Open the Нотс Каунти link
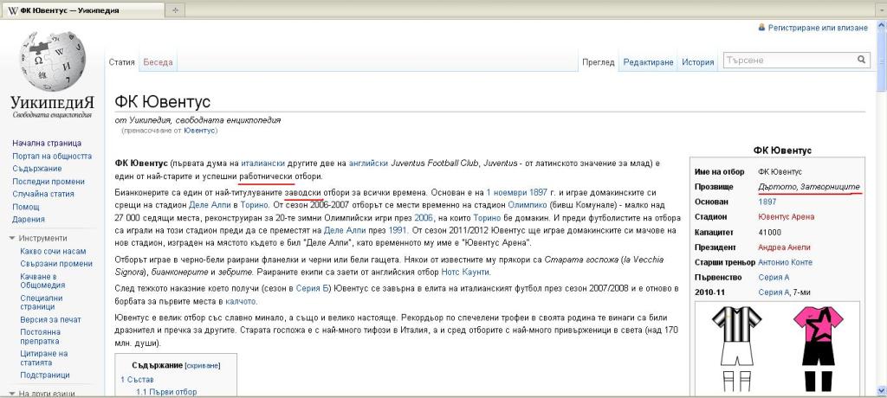The width and height of the screenshot is (887, 398). (465, 272)
